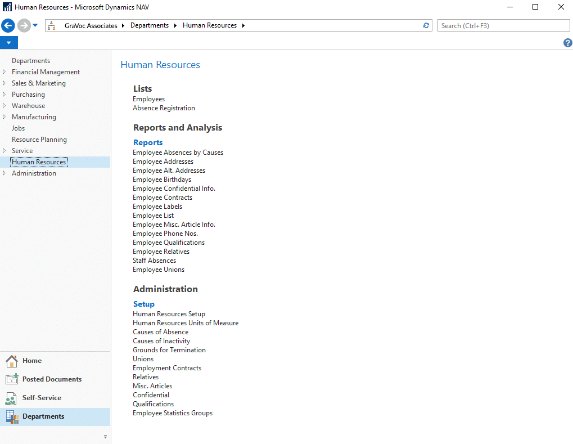Open the Self-Service navigation button
The image size is (573, 444).
pyautogui.click(x=42, y=398)
